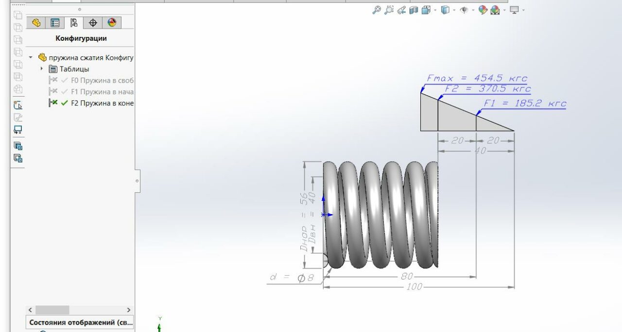Switch to the PropertyManager tab

[55, 23]
